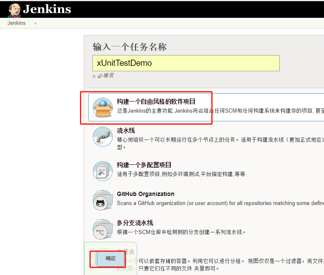Click the GitHub Organization description starting with Scans
The image size is (324, 275).
coord(220,203)
